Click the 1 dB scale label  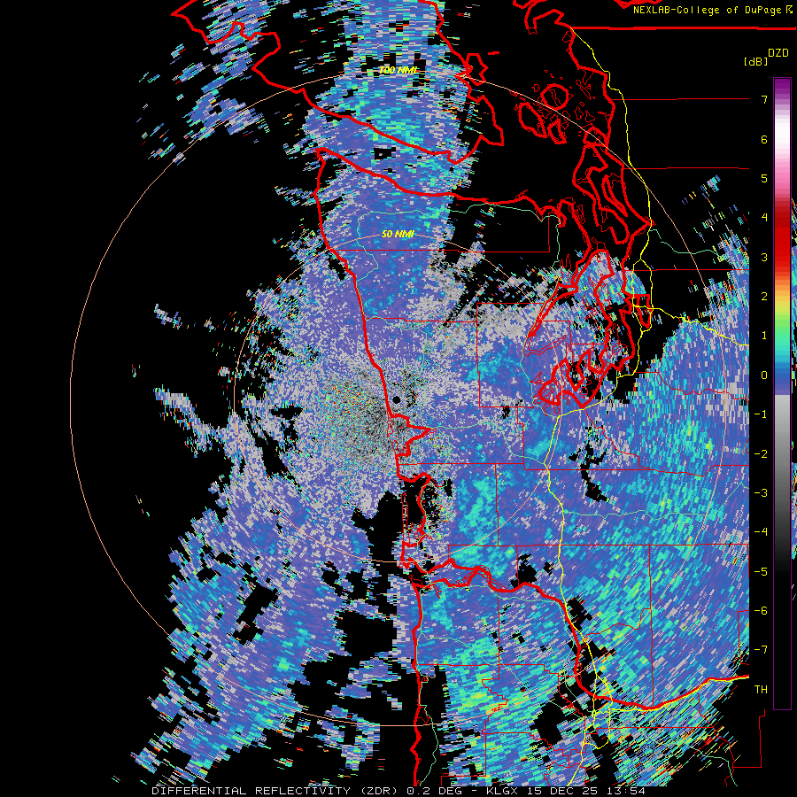(764, 336)
